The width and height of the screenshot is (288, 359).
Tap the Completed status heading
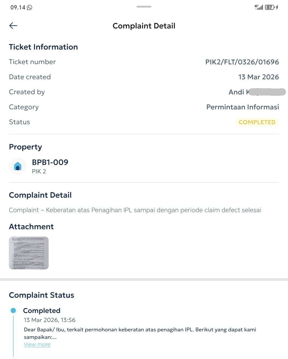42,310
